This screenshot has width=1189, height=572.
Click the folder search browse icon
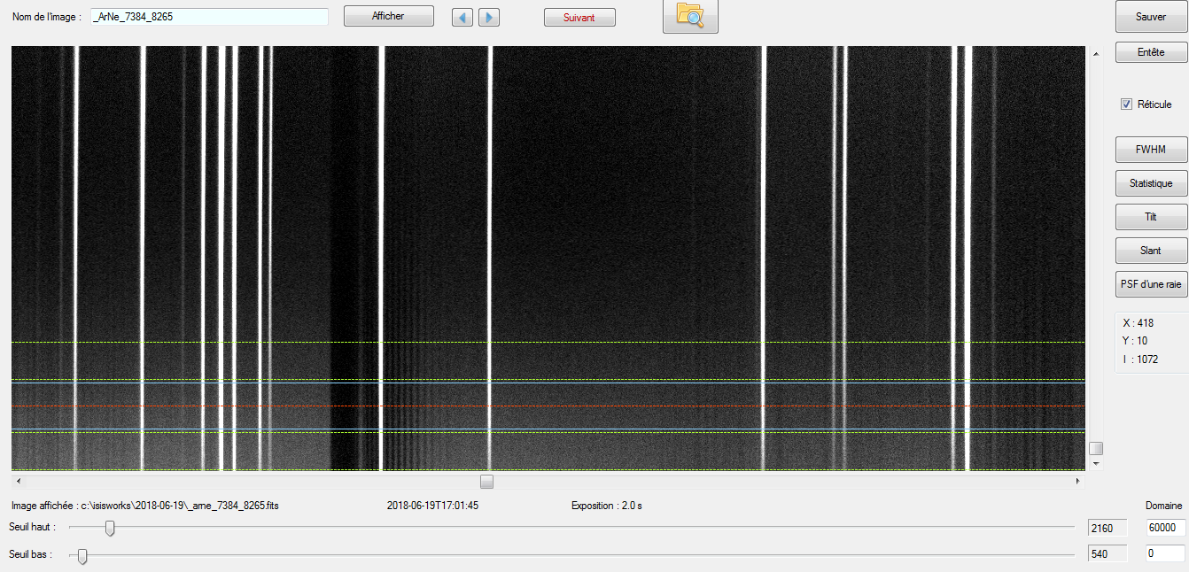point(690,15)
